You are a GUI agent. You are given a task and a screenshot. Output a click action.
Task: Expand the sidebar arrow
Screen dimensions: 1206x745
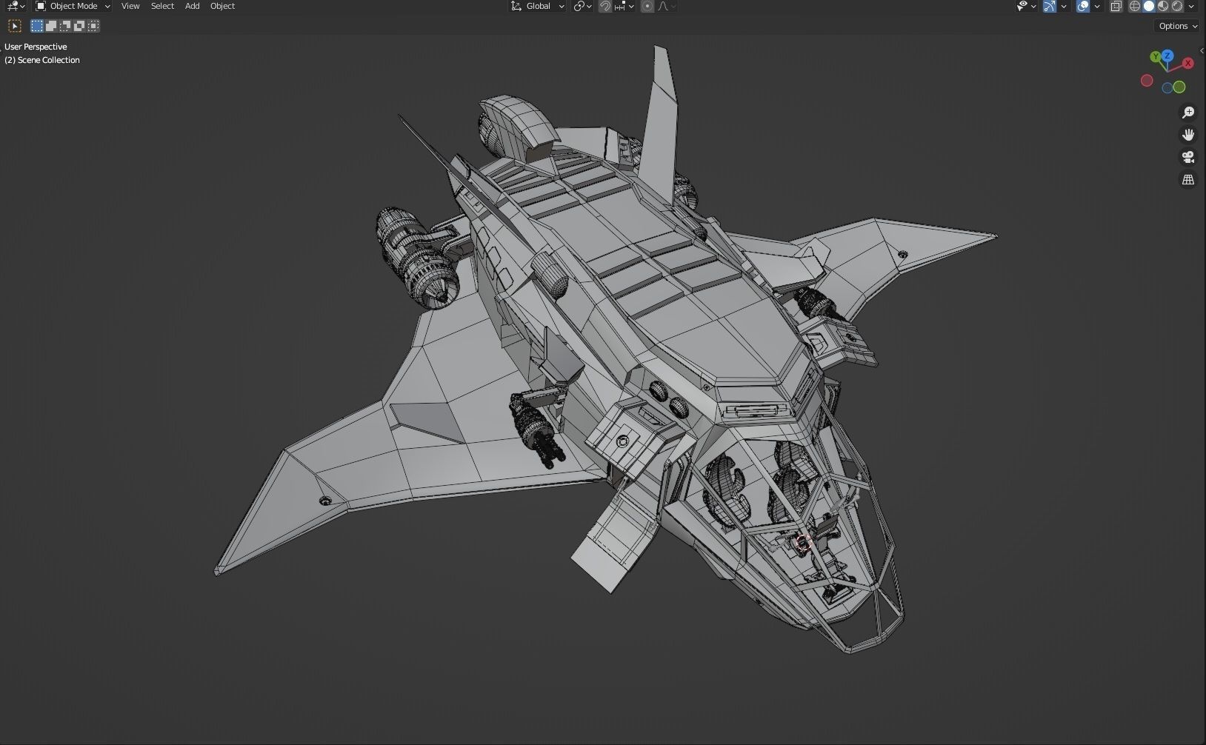[1202, 50]
